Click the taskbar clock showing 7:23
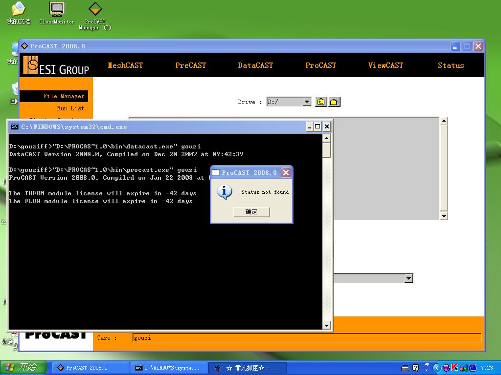Image resolution: width=501 pixels, height=375 pixels. pos(487,368)
